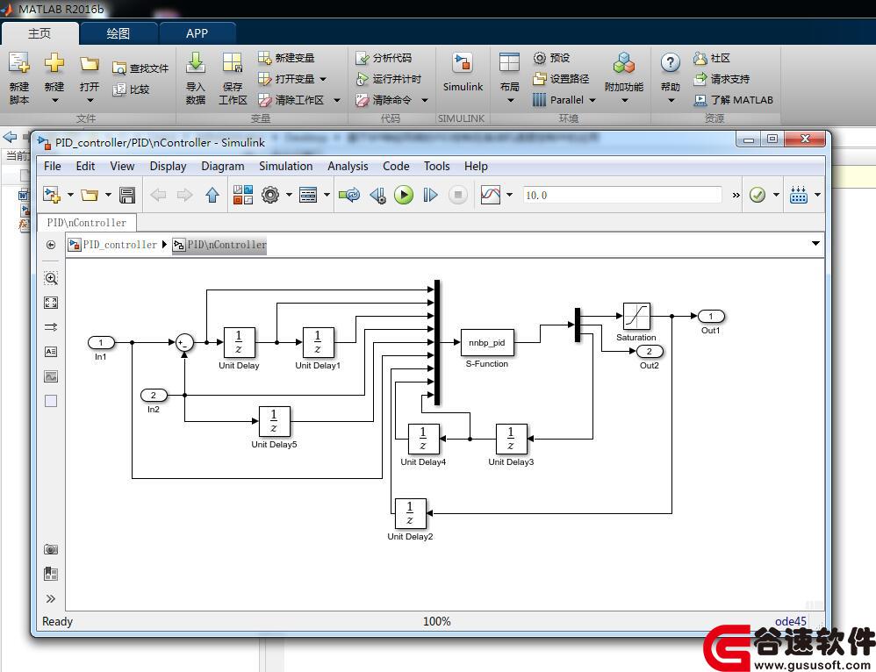The height and width of the screenshot is (672, 876).
Task: Click Step Forward in Simulink toolbar
Action: point(430,195)
